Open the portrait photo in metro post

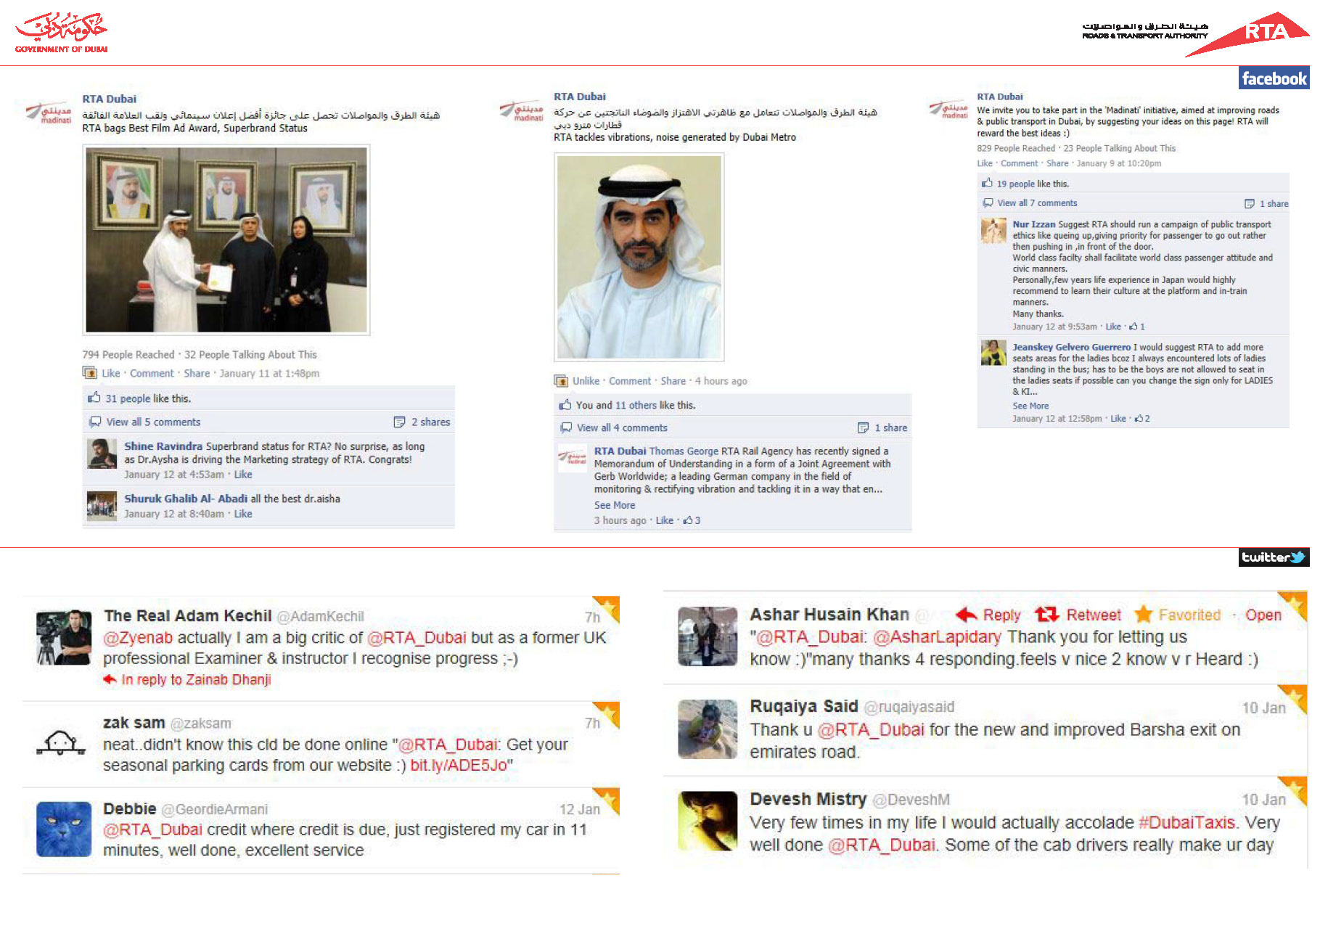[x=639, y=257]
